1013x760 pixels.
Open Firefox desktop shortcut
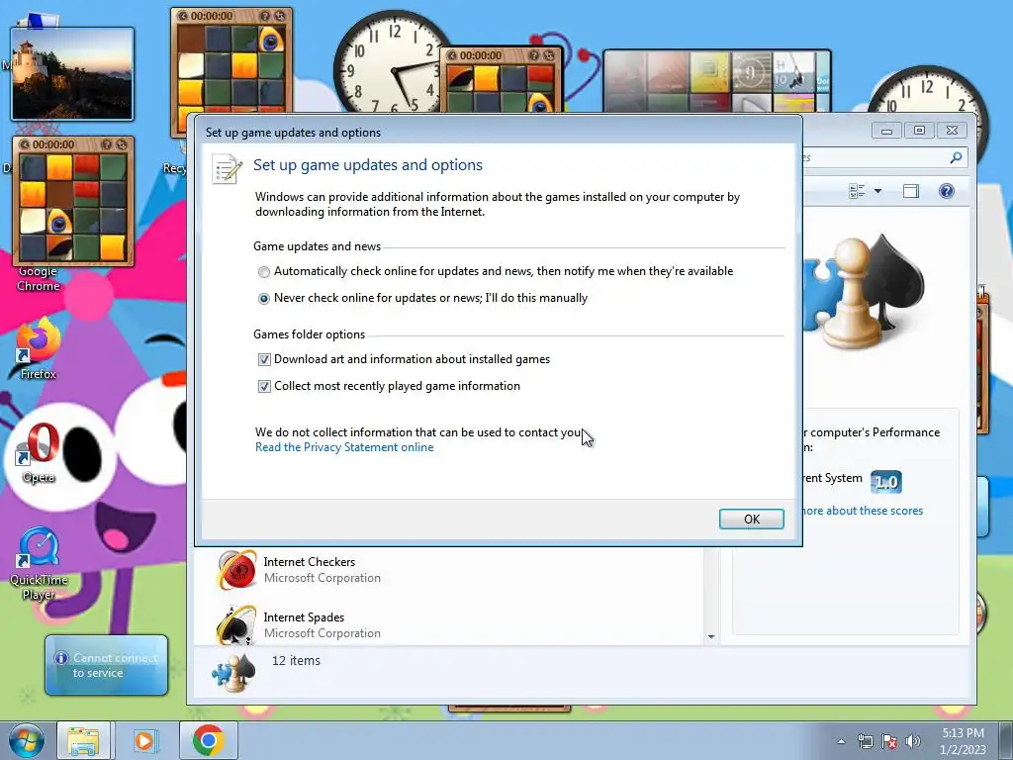click(39, 349)
